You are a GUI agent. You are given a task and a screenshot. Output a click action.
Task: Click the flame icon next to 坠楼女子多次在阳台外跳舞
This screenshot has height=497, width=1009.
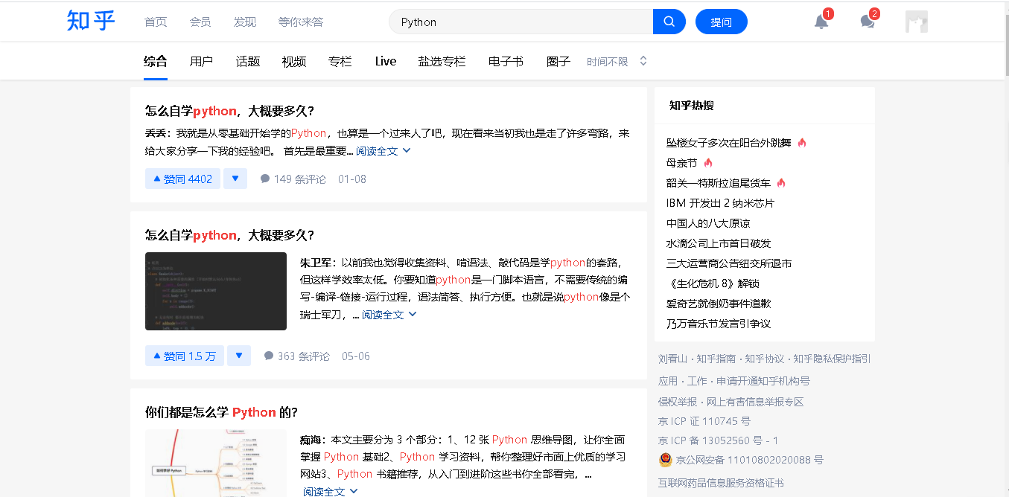(x=802, y=143)
